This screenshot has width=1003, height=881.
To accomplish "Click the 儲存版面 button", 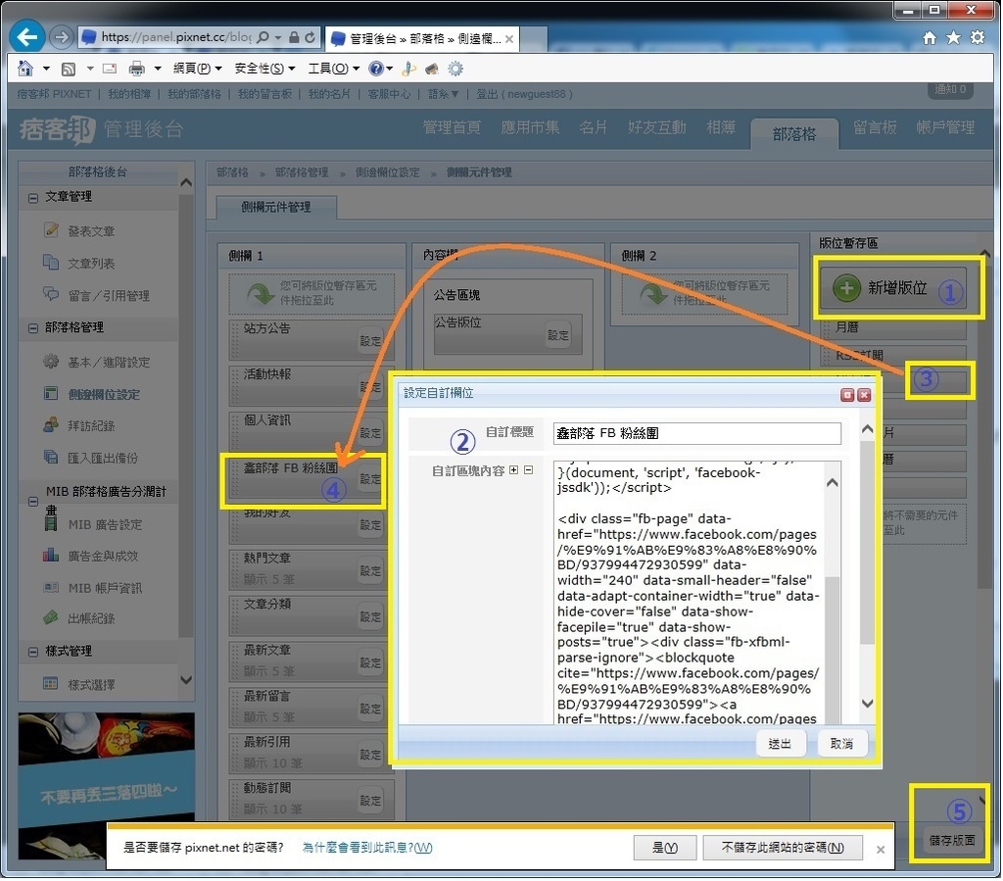I will (952, 842).
